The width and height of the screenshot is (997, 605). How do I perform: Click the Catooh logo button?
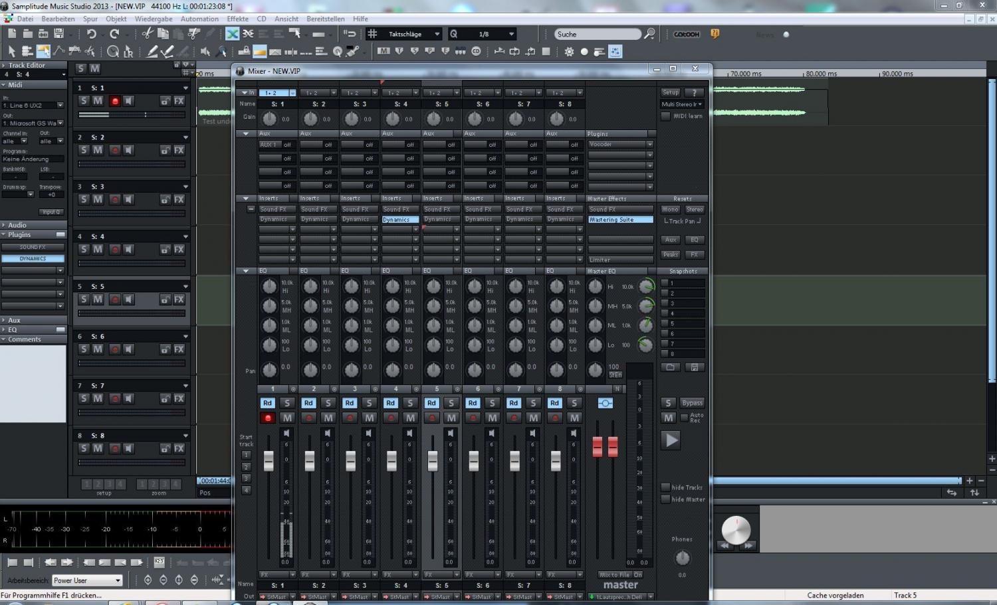tap(687, 34)
